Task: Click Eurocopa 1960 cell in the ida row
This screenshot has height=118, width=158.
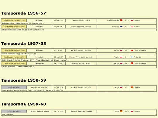Action: click(x=14, y=87)
